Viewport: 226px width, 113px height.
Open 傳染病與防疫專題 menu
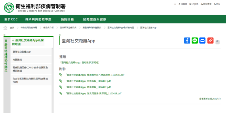(38, 19)
